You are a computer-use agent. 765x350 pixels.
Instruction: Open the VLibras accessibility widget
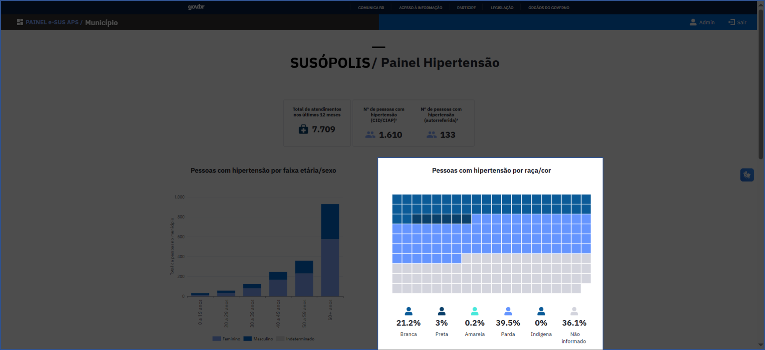pos(747,175)
